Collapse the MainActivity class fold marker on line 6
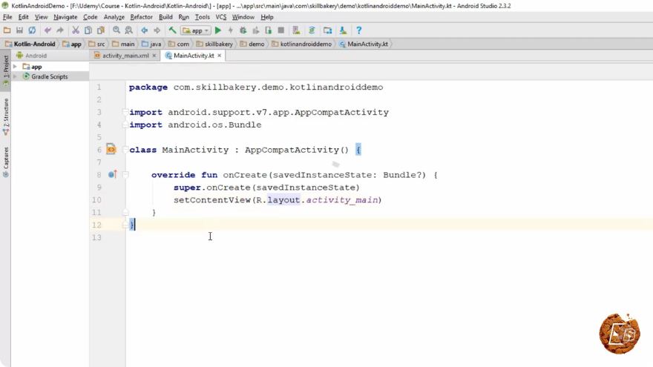Screen dimensions: 653x367 tap(125, 150)
